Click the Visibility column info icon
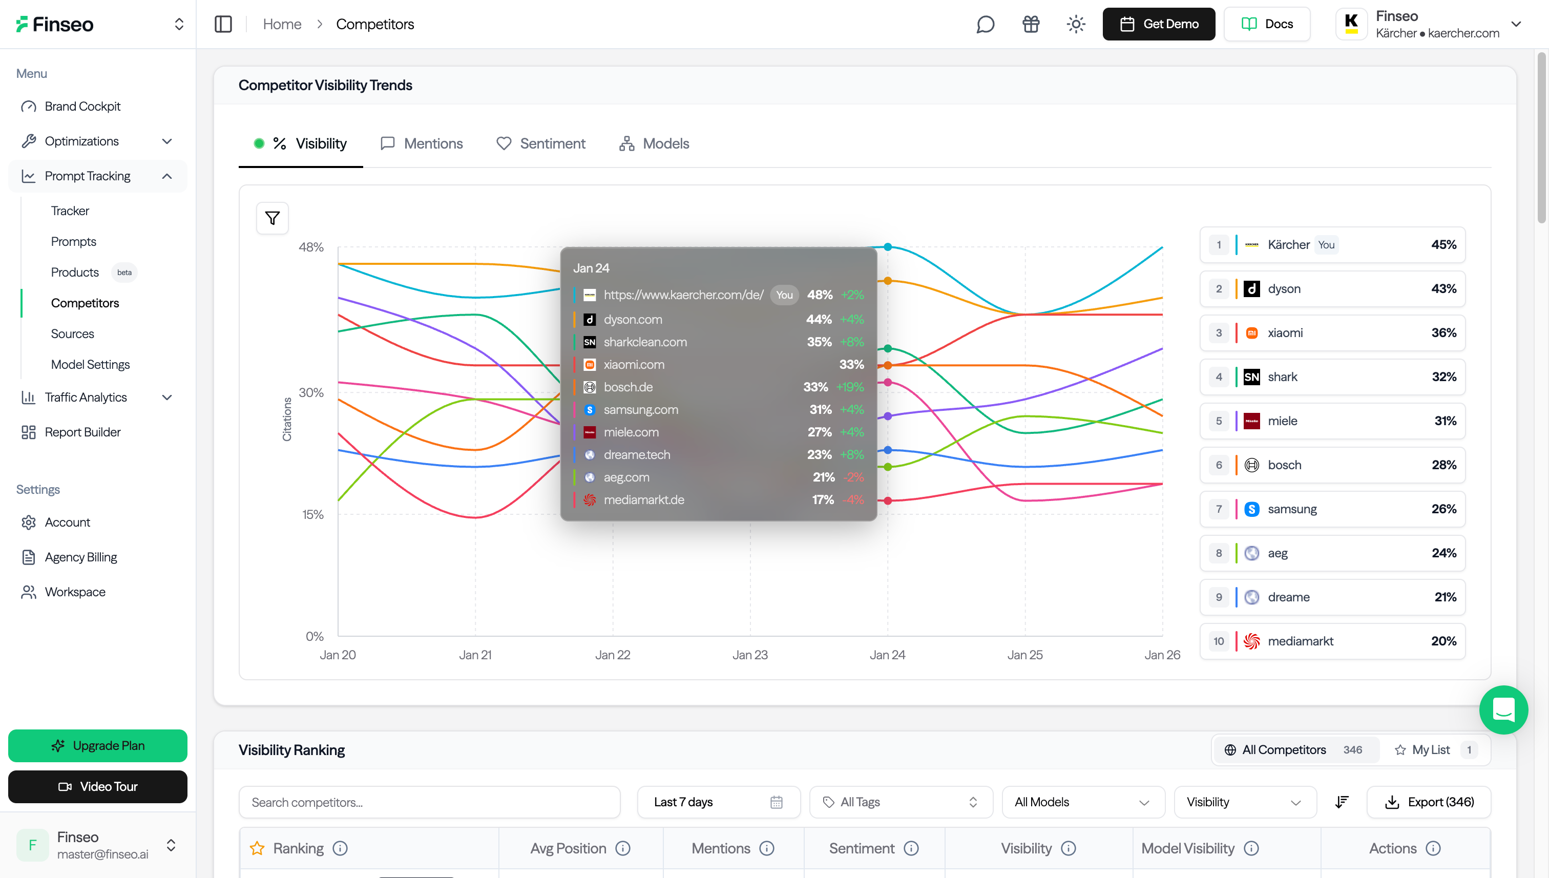This screenshot has width=1549, height=878. [x=1069, y=848]
